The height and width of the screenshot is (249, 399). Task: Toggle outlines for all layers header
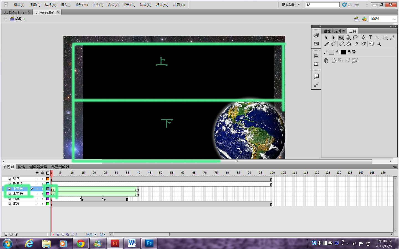coord(48,173)
